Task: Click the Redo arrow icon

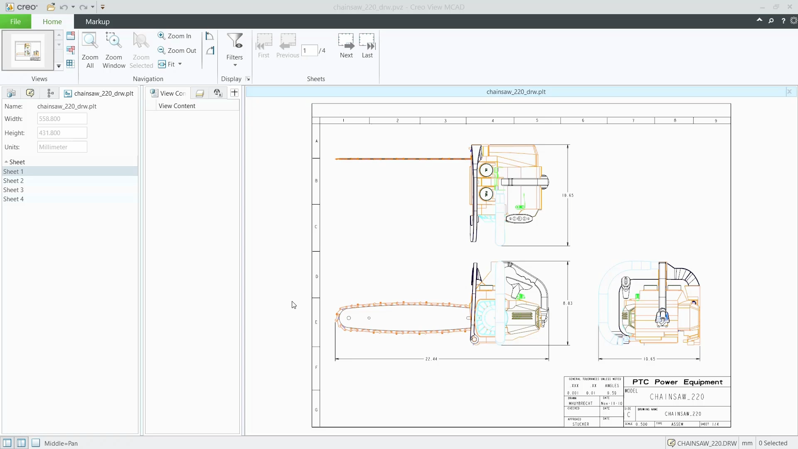Action: click(83, 7)
